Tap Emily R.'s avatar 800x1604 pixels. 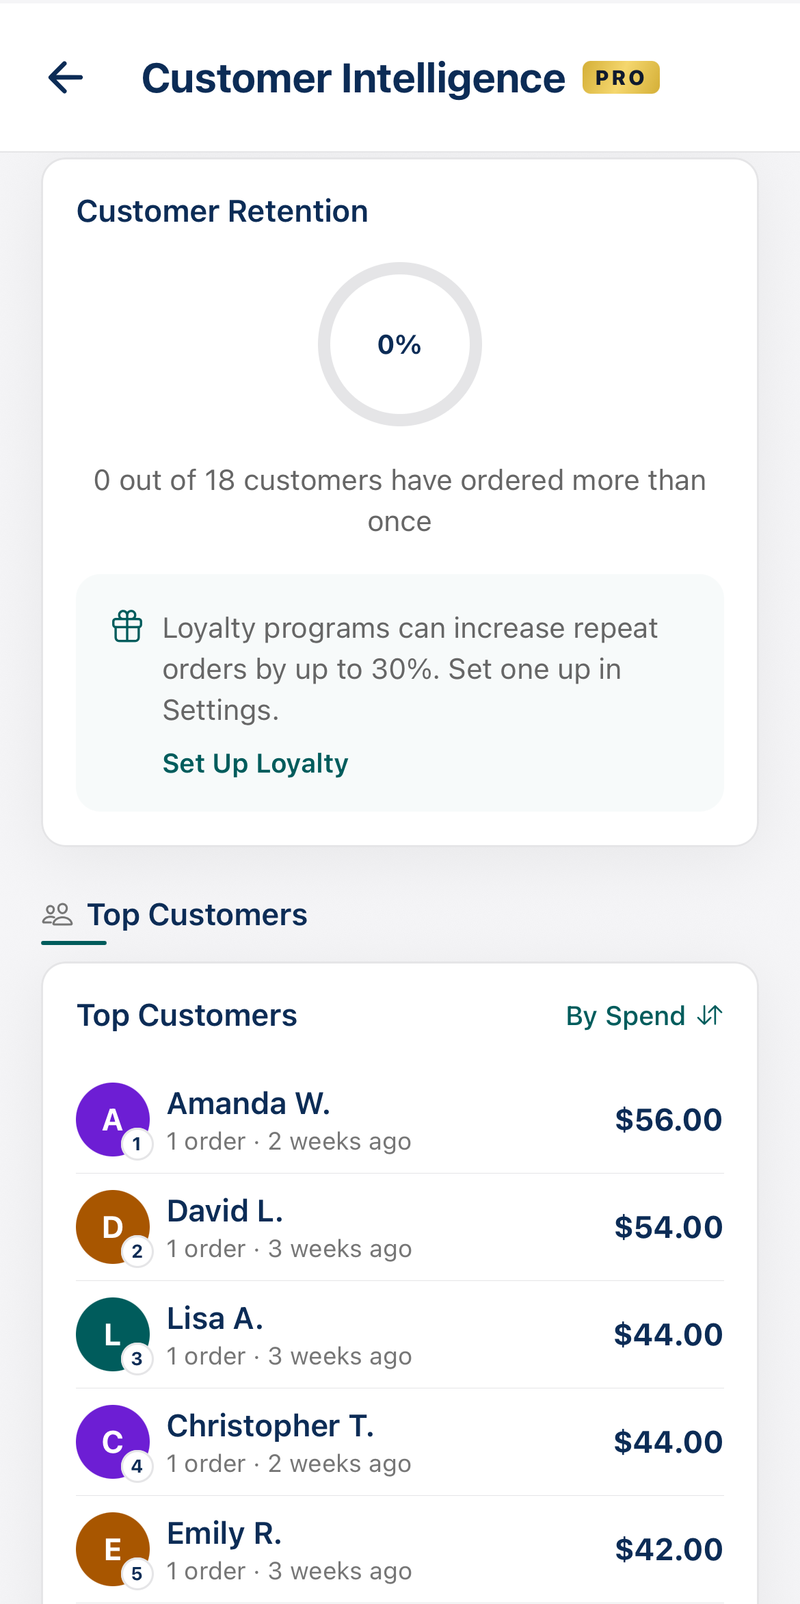click(113, 1549)
